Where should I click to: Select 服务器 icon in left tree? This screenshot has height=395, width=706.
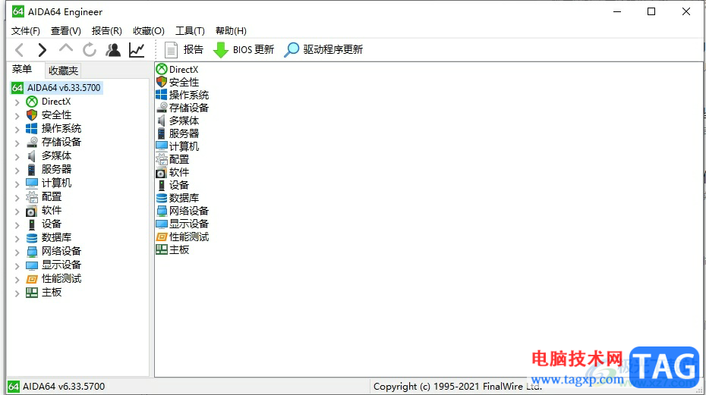pos(32,170)
